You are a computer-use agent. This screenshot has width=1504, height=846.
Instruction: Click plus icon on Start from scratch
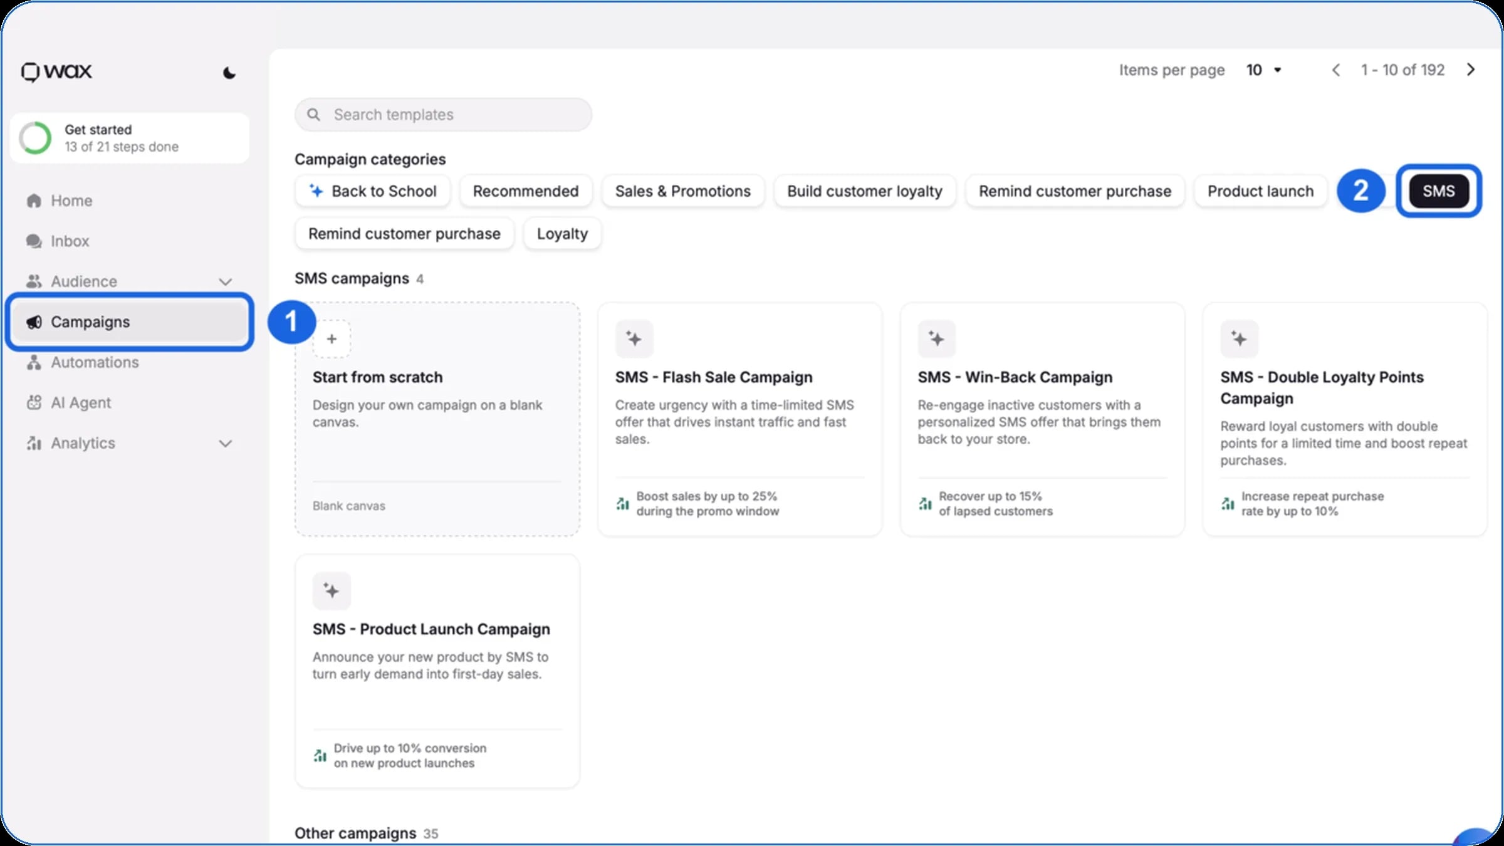tap(332, 339)
